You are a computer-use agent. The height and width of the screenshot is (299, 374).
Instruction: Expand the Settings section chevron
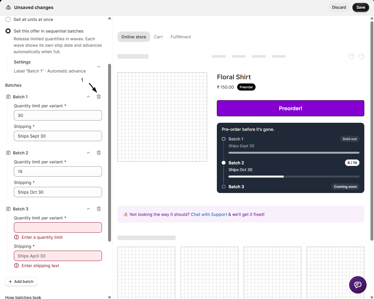click(99, 66)
